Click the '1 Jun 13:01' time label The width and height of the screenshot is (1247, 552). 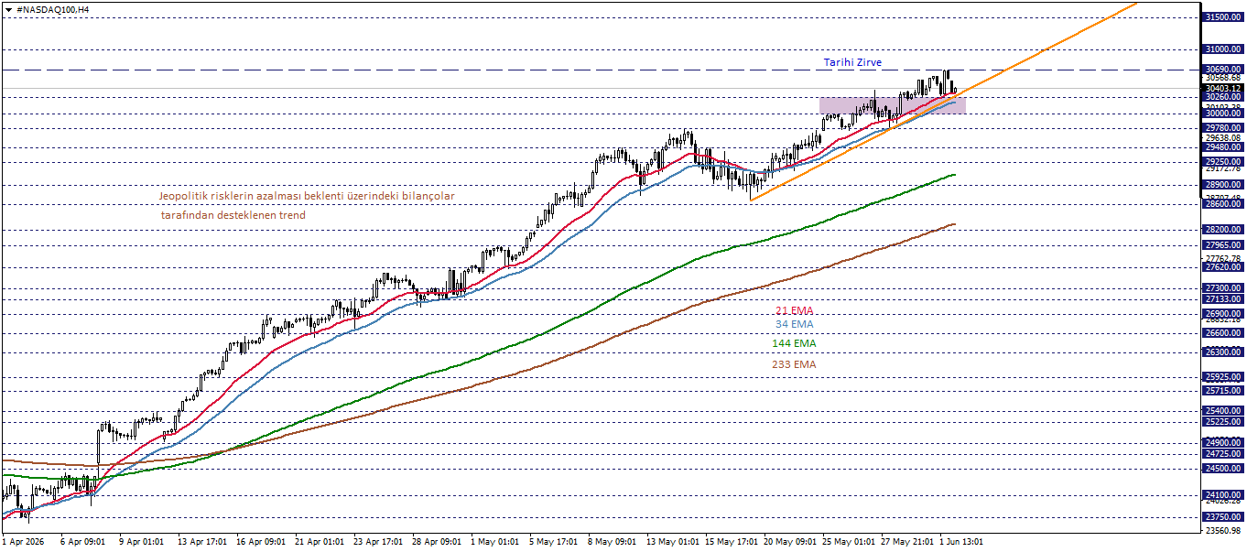[961, 542]
